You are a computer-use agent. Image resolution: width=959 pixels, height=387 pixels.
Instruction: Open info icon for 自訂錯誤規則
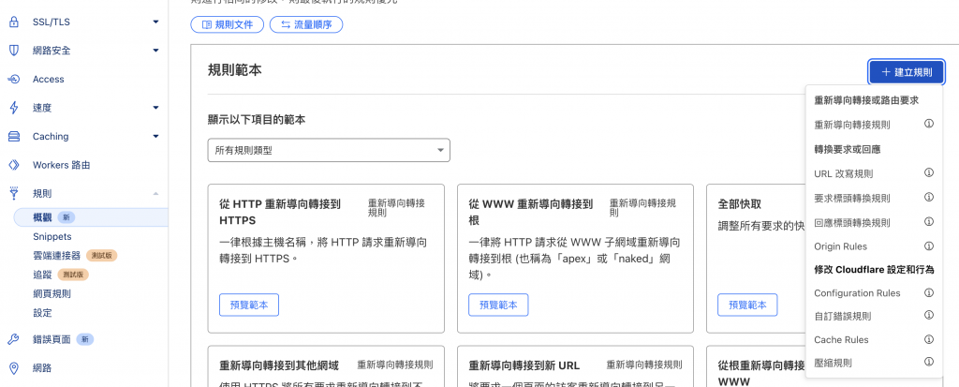point(928,316)
